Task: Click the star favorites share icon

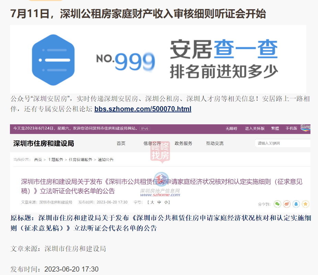Action: [x=305, y=204]
